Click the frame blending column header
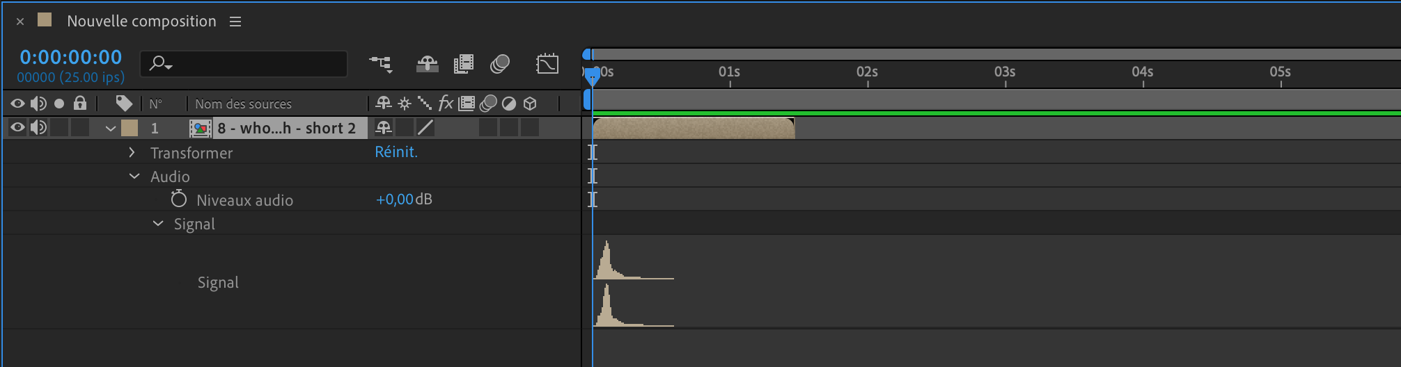 point(467,104)
